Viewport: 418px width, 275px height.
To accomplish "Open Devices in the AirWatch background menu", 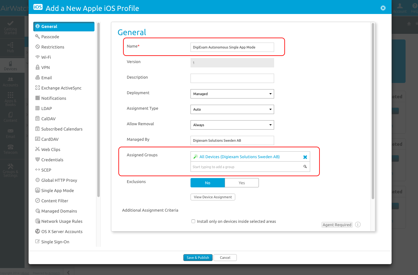I will tap(11, 65).
